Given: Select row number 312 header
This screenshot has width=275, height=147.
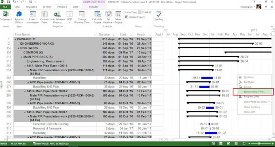Looking at the screenshot, I should (x=9, y=124).
